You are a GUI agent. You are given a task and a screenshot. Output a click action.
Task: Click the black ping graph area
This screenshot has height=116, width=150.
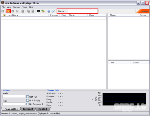(124, 99)
